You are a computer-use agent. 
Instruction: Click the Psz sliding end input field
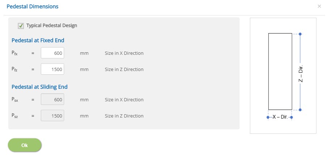(52, 116)
